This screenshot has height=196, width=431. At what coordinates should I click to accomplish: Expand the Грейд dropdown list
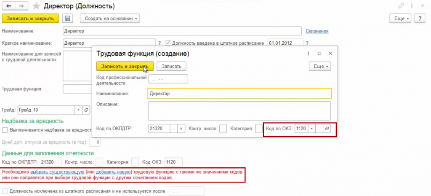click(78, 110)
